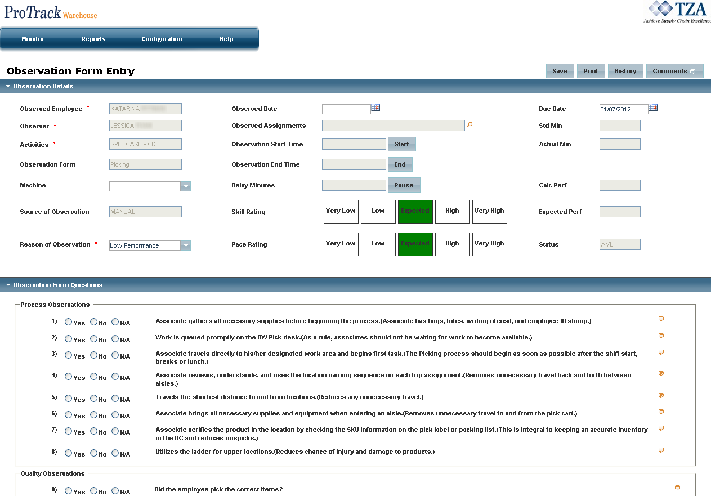711x496 pixels.
Task: Save the observation form
Action: [560, 71]
